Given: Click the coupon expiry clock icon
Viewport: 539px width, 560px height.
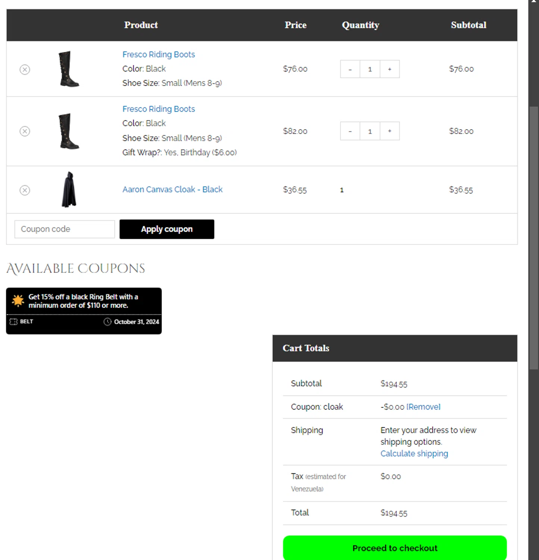Looking at the screenshot, I should 108,322.
